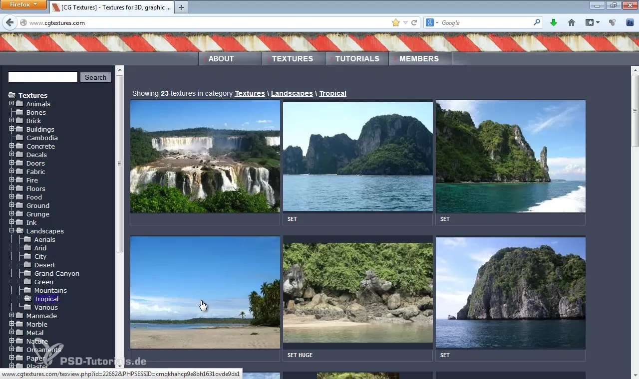
Task: Select the Desert subfolder
Action: 44,265
